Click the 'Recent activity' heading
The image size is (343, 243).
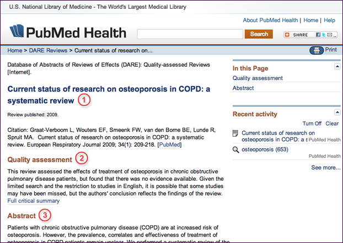[255, 114]
